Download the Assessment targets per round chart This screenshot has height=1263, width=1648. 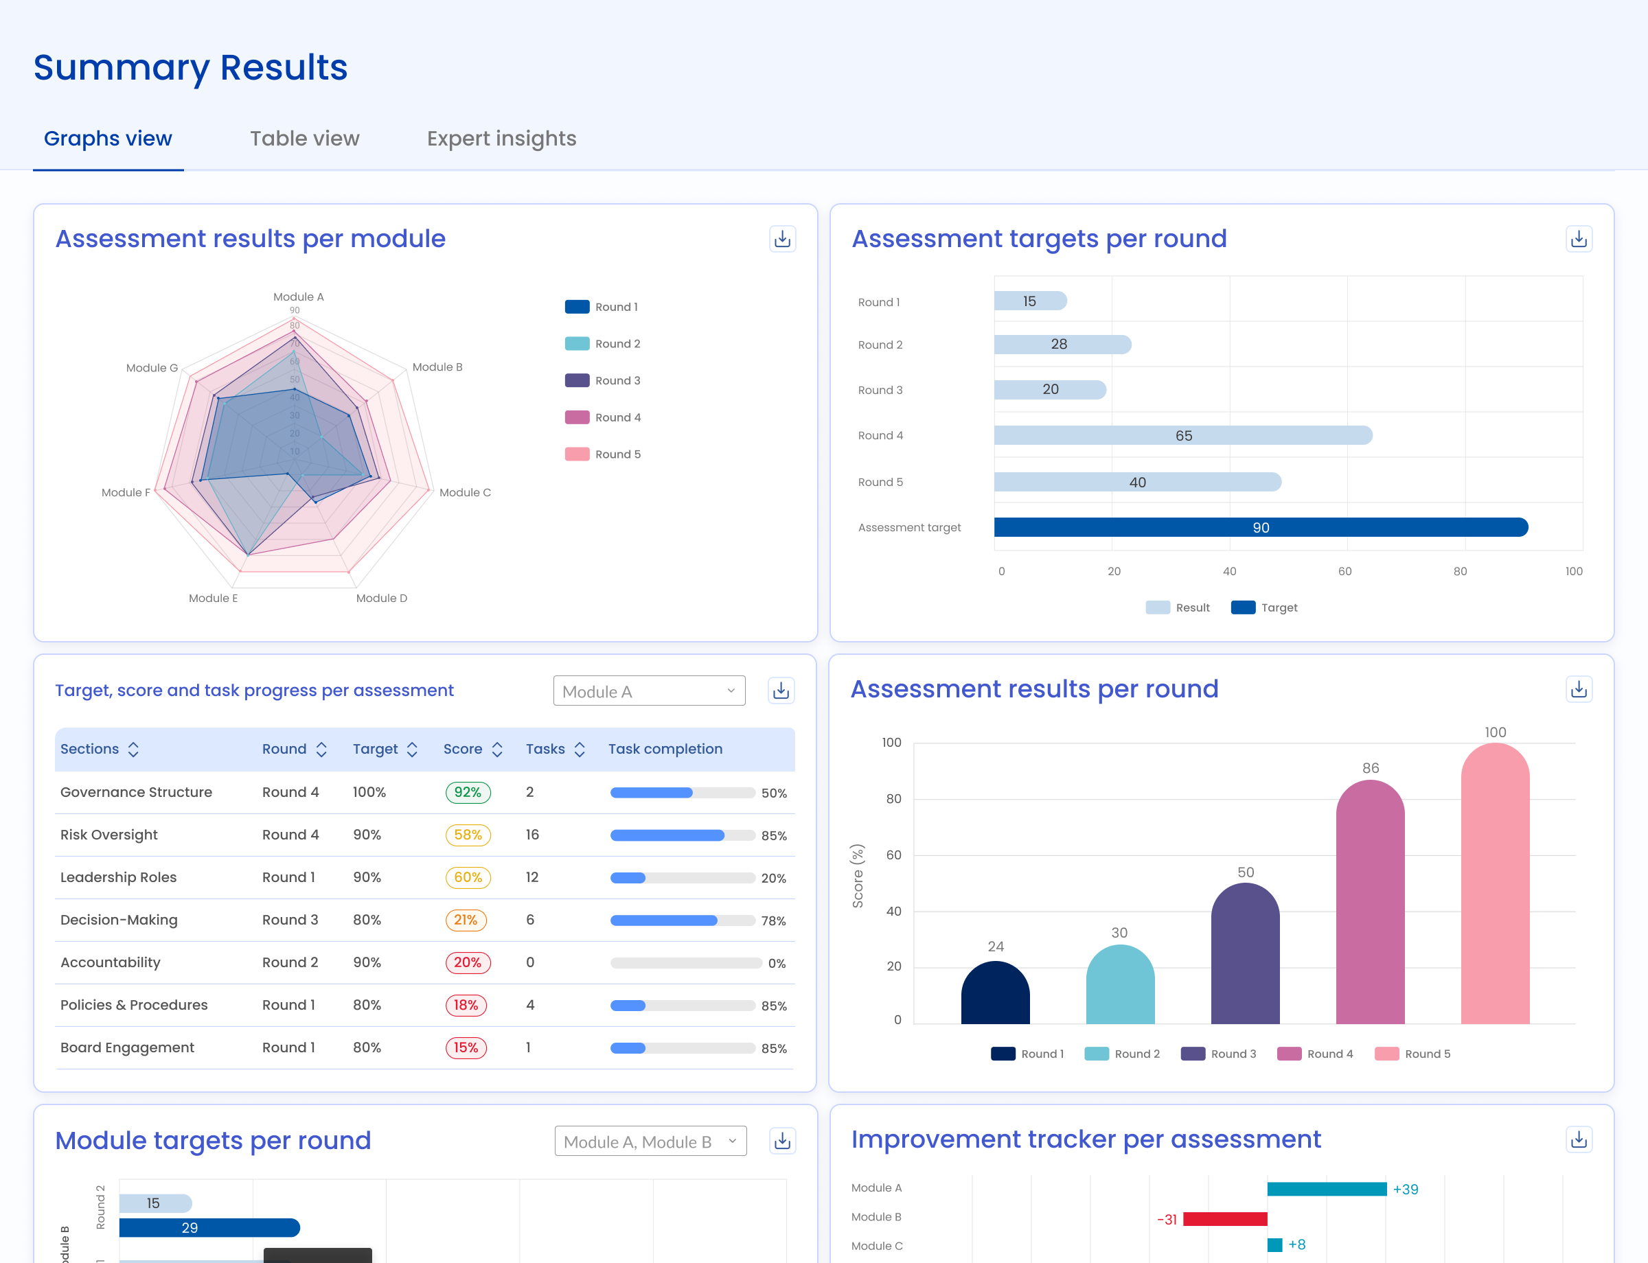point(1579,239)
